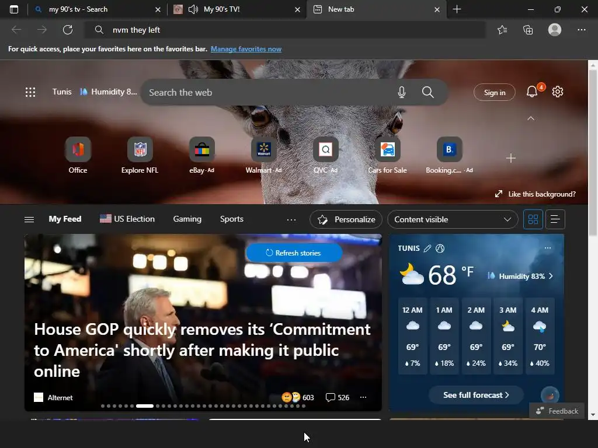Click Personalize button

click(346, 219)
